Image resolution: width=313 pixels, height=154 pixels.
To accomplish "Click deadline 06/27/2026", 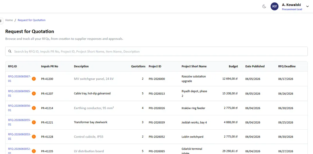I will pyautogui.click(x=286, y=151).
